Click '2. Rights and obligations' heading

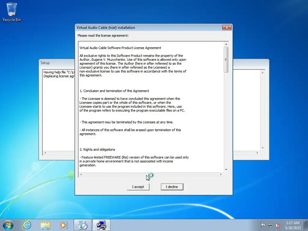click(x=97, y=149)
